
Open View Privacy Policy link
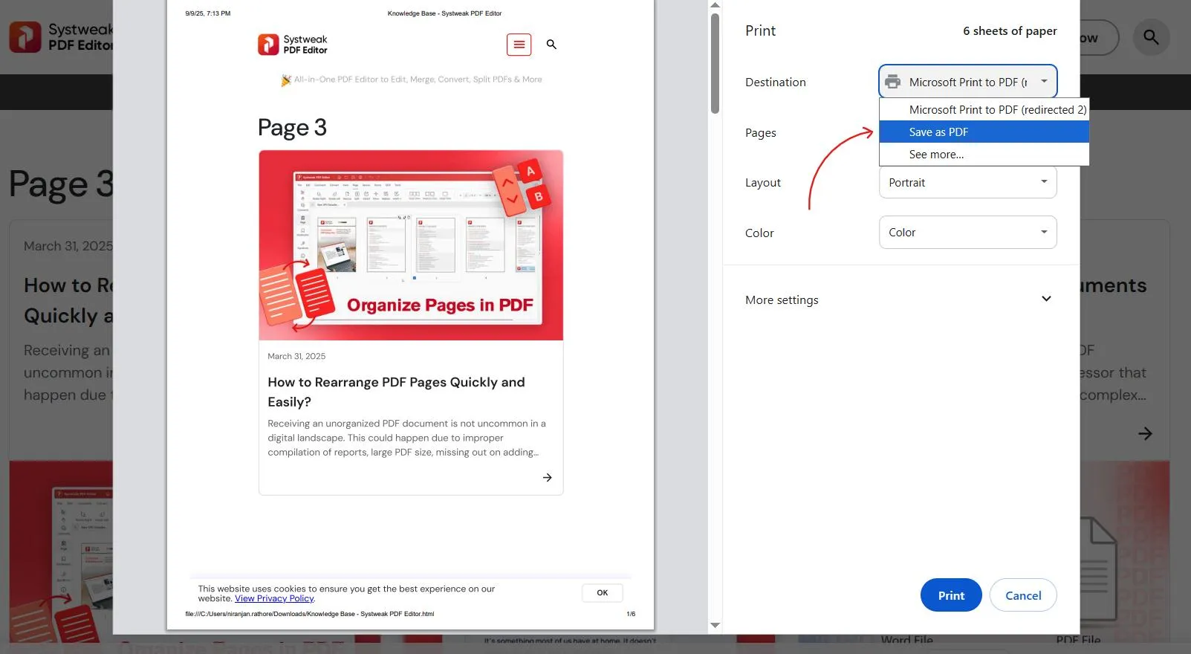click(x=274, y=598)
